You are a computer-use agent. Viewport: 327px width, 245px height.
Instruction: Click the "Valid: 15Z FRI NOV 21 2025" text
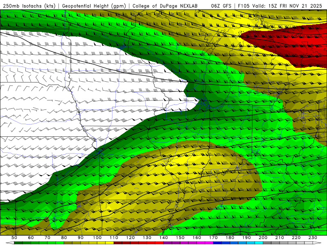(x=287, y=6)
